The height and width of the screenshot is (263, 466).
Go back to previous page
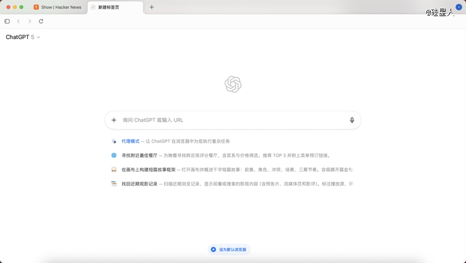[19, 21]
